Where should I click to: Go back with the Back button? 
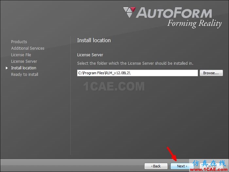point(156,166)
